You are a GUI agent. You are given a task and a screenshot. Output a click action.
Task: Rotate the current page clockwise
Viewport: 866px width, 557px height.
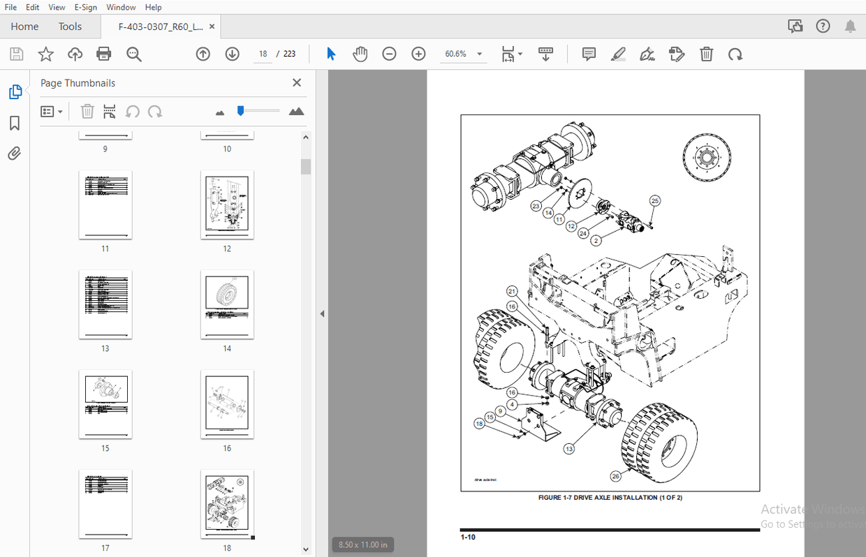coord(735,54)
